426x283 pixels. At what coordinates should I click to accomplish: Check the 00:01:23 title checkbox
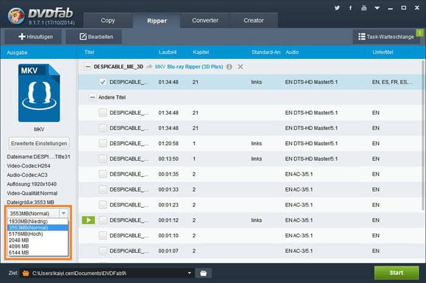tap(102, 205)
